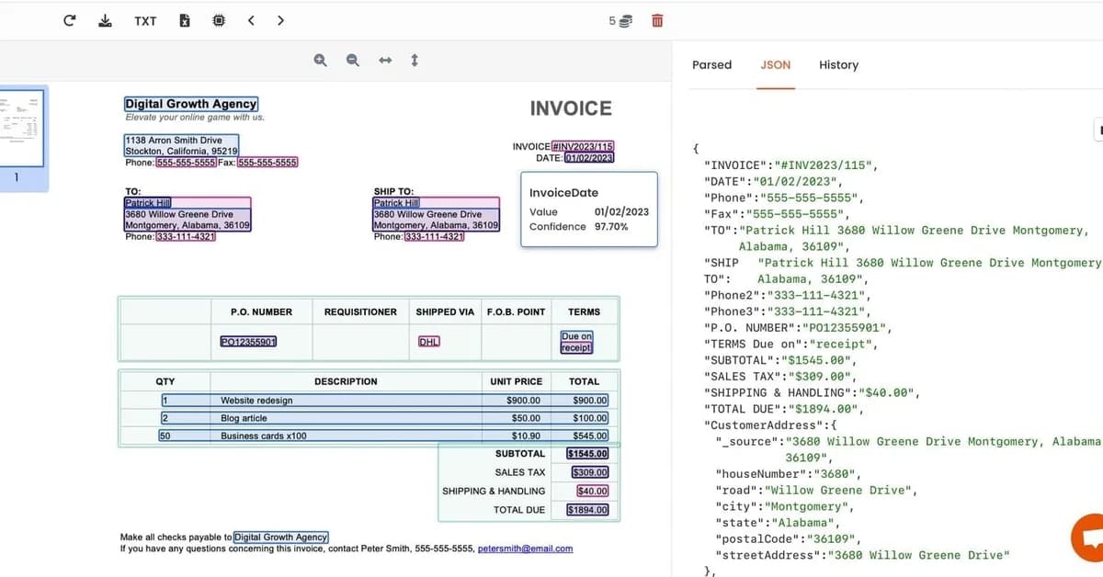This screenshot has width=1103, height=577.
Task: Click the Due on receipt terms field
Action: [x=576, y=342]
